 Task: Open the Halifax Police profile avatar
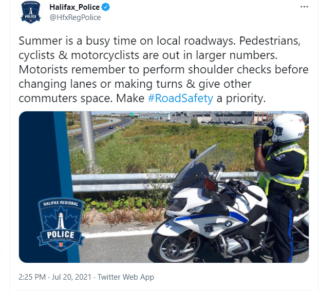tap(31, 12)
